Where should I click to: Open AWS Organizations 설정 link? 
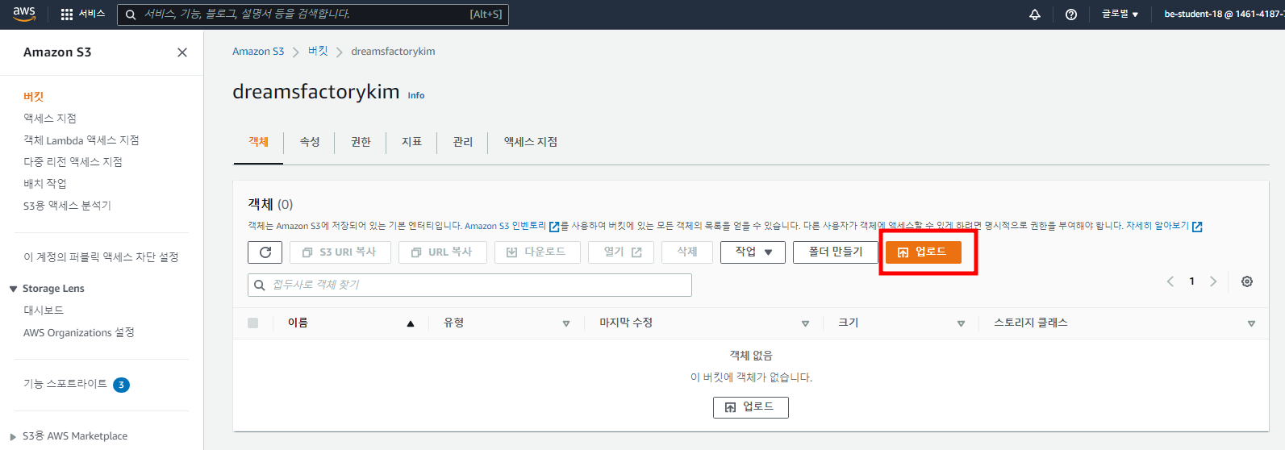tap(79, 333)
